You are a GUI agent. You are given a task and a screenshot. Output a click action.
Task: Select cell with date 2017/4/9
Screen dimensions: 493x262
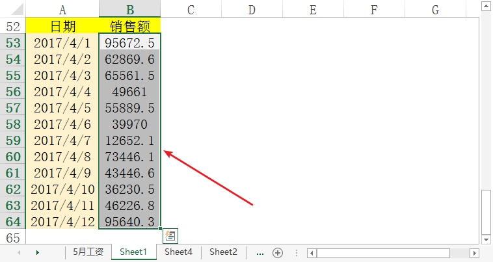click(62, 173)
